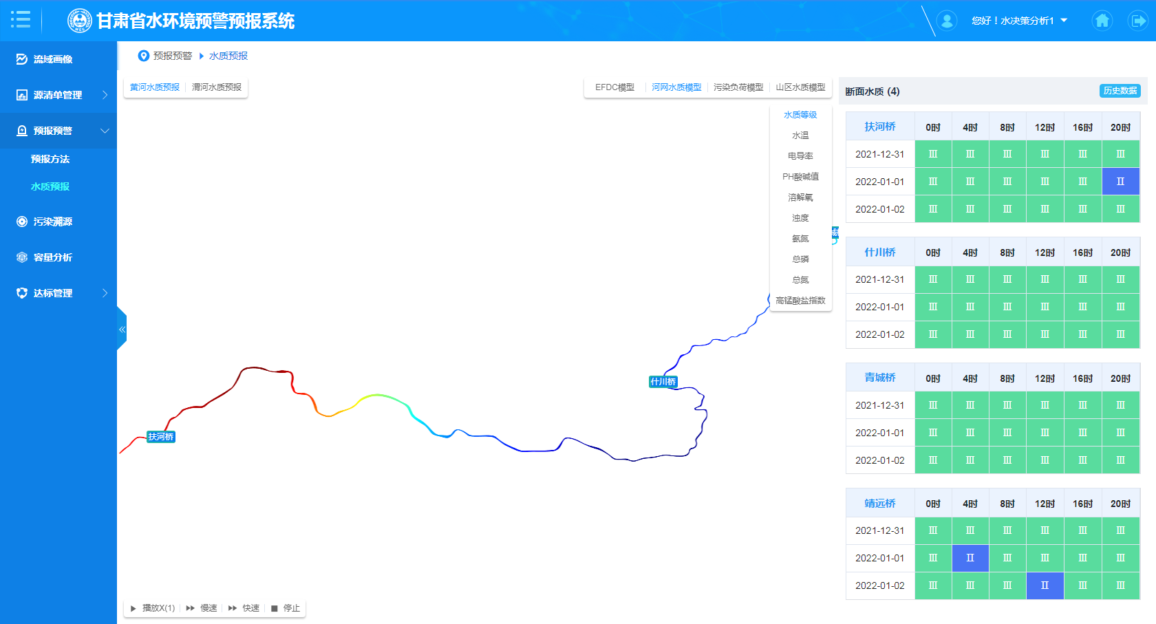Collapse the sidebar with the double-arrow handle

click(122, 330)
